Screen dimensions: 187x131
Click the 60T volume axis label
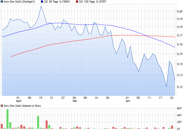click(x=179, y=108)
